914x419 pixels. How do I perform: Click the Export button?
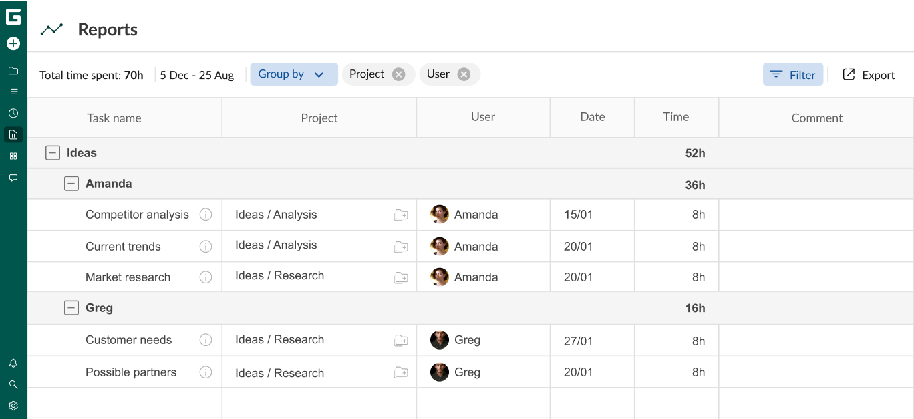[869, 75]
